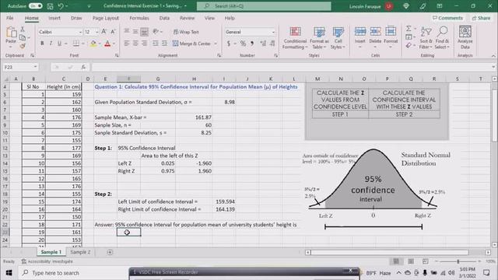The width and height of the screenshot is (498, 280).
Task: Add a new sheet with plus button
Action: [x=110, y=252]
